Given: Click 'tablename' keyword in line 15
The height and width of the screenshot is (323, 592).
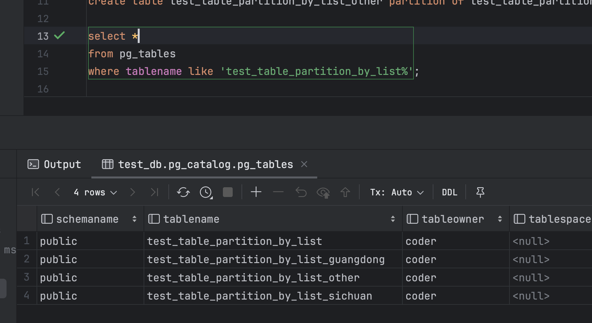Looking at the screenshot, I should [154, 71].
